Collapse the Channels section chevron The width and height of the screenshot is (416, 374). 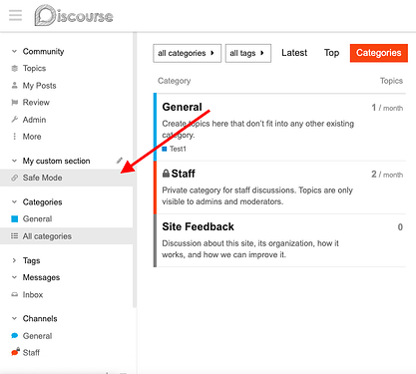[x=14, y=318]
